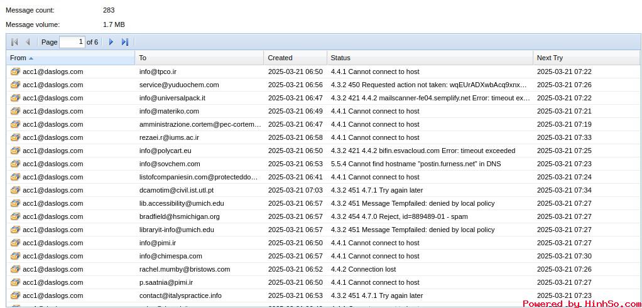Click created time 2025-03-21 06:58

[295, 137]
